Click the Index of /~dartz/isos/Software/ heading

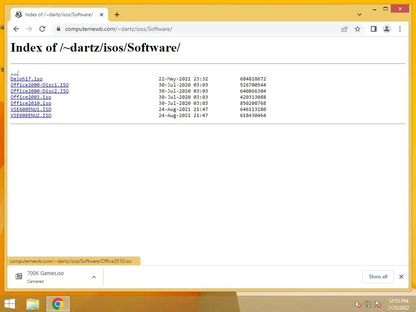click(95, 48)
